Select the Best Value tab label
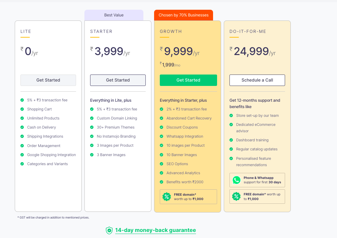Viewport: 337px width, 238px height. click(114, 15)
